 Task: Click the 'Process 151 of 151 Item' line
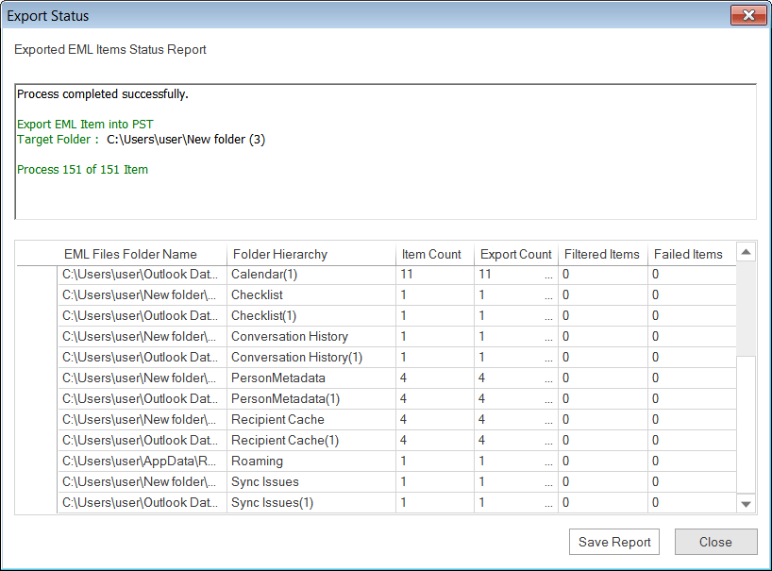83,169
